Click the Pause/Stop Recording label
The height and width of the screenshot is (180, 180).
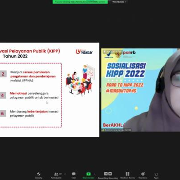coord(108,178)
